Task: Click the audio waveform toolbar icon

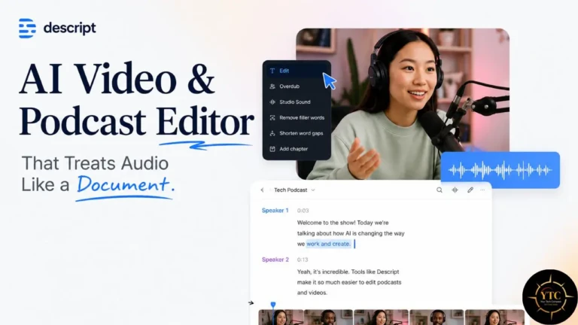Action: point(455,190)
